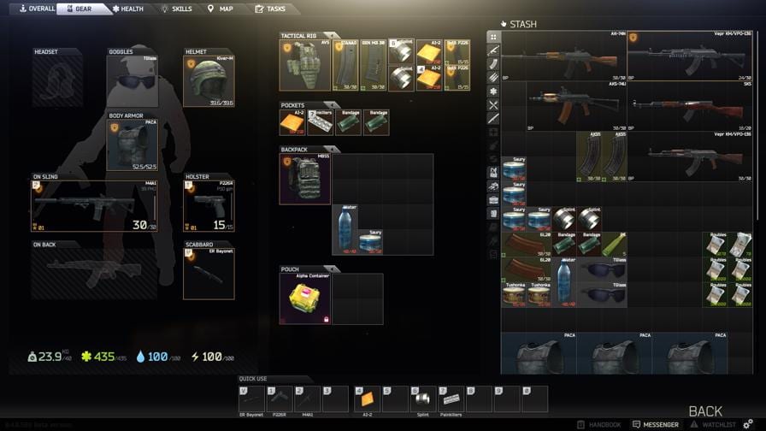Filter stash by melee knife icon
This screenshot has height=431, width=766.
click(x=493, y=119)
